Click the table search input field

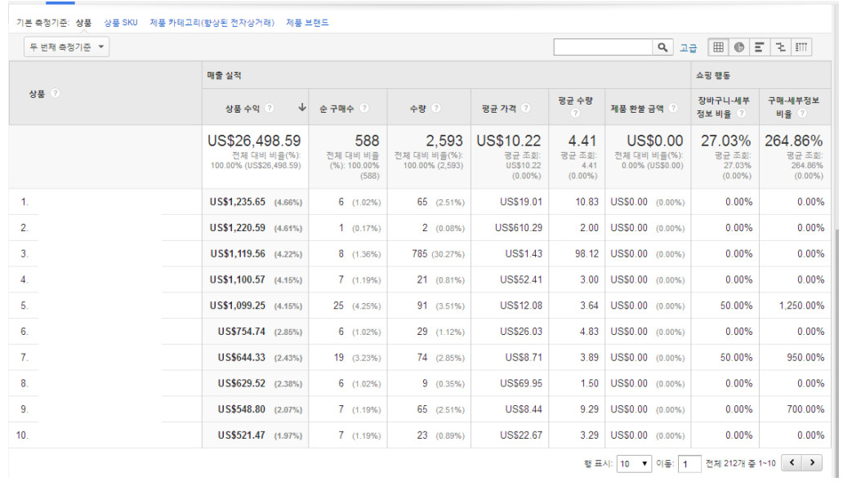pyautogui.click(x=603, y=47)
